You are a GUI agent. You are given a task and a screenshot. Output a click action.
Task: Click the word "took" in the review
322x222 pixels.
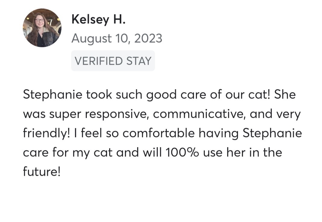(99, 95)
